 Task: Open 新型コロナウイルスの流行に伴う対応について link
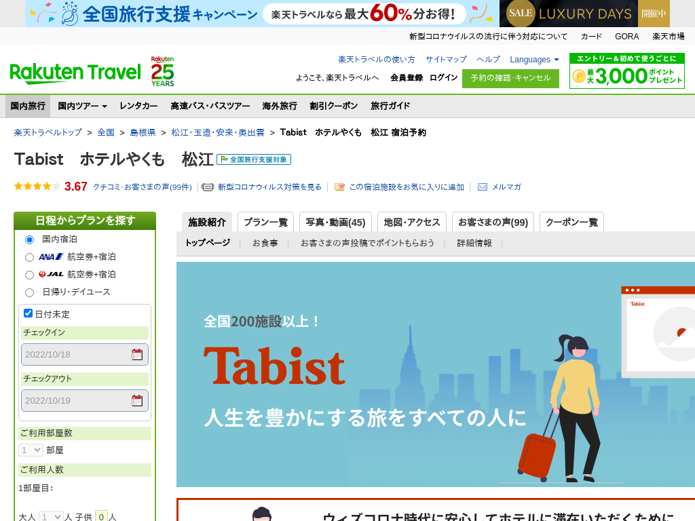pyautogui.click(x=488, y=37)
